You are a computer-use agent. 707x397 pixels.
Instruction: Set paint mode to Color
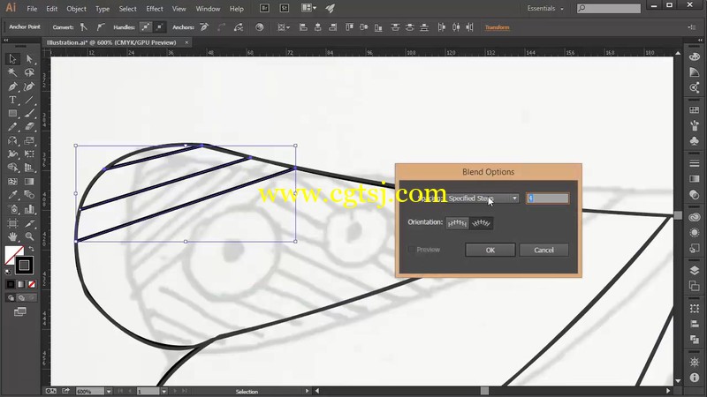click(11, 284)
